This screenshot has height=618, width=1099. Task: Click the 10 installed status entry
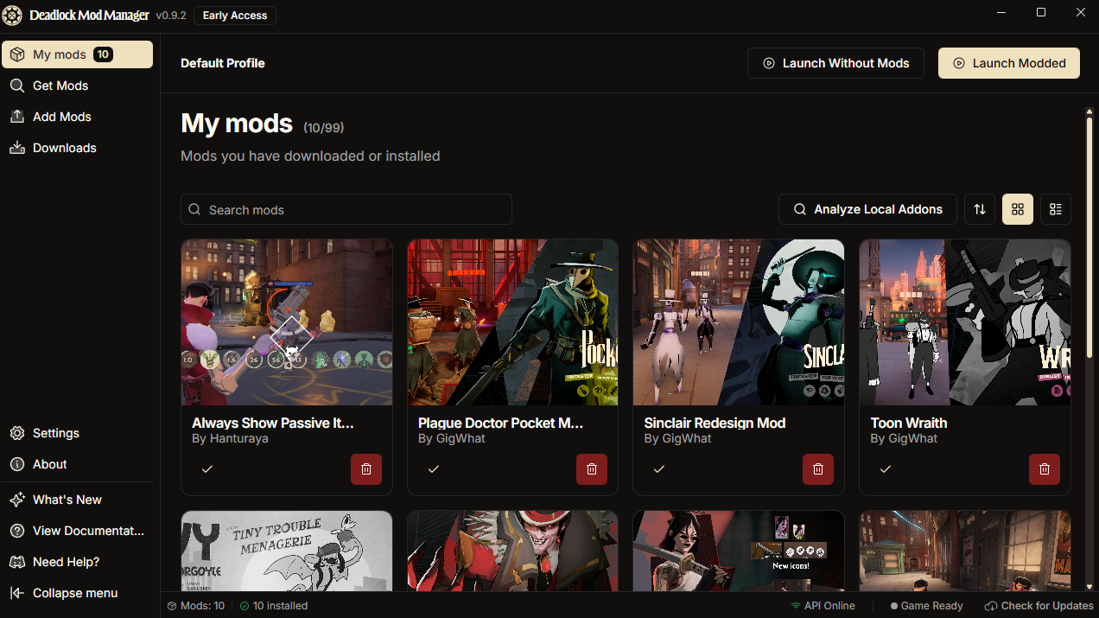pos(274,606)
